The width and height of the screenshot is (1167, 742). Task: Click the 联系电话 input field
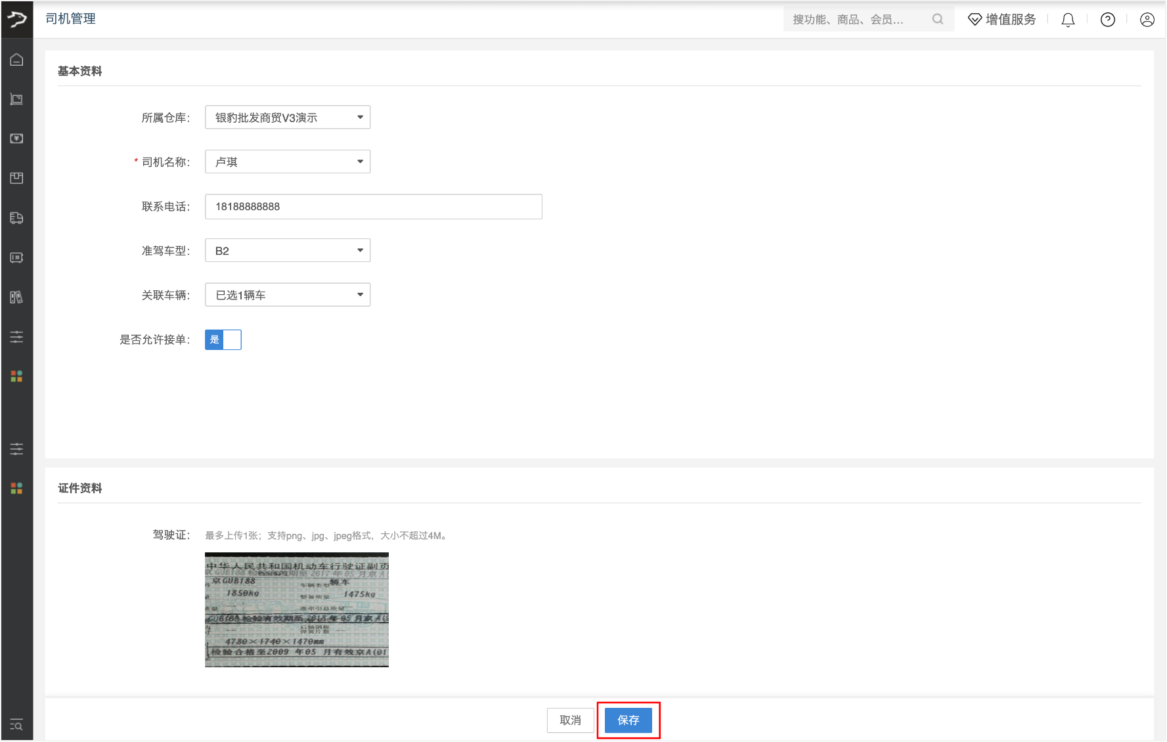click(x=373, y=206)
